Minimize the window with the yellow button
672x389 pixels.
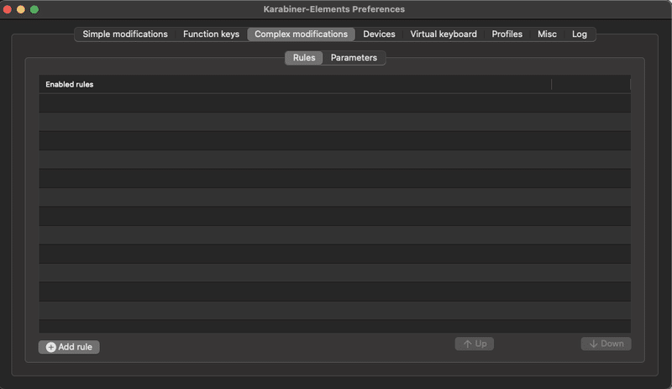pos(20,9)
